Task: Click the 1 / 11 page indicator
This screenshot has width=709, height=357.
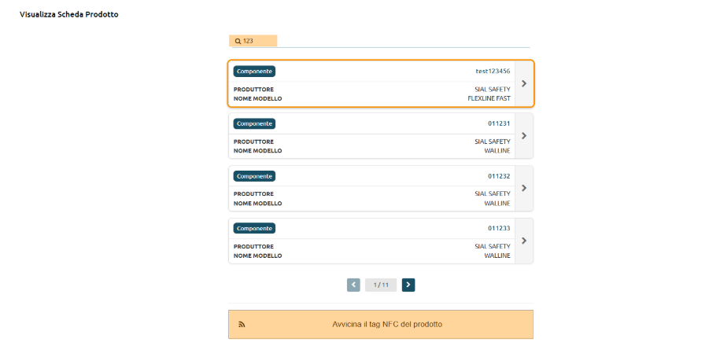Action: (381, 285)
